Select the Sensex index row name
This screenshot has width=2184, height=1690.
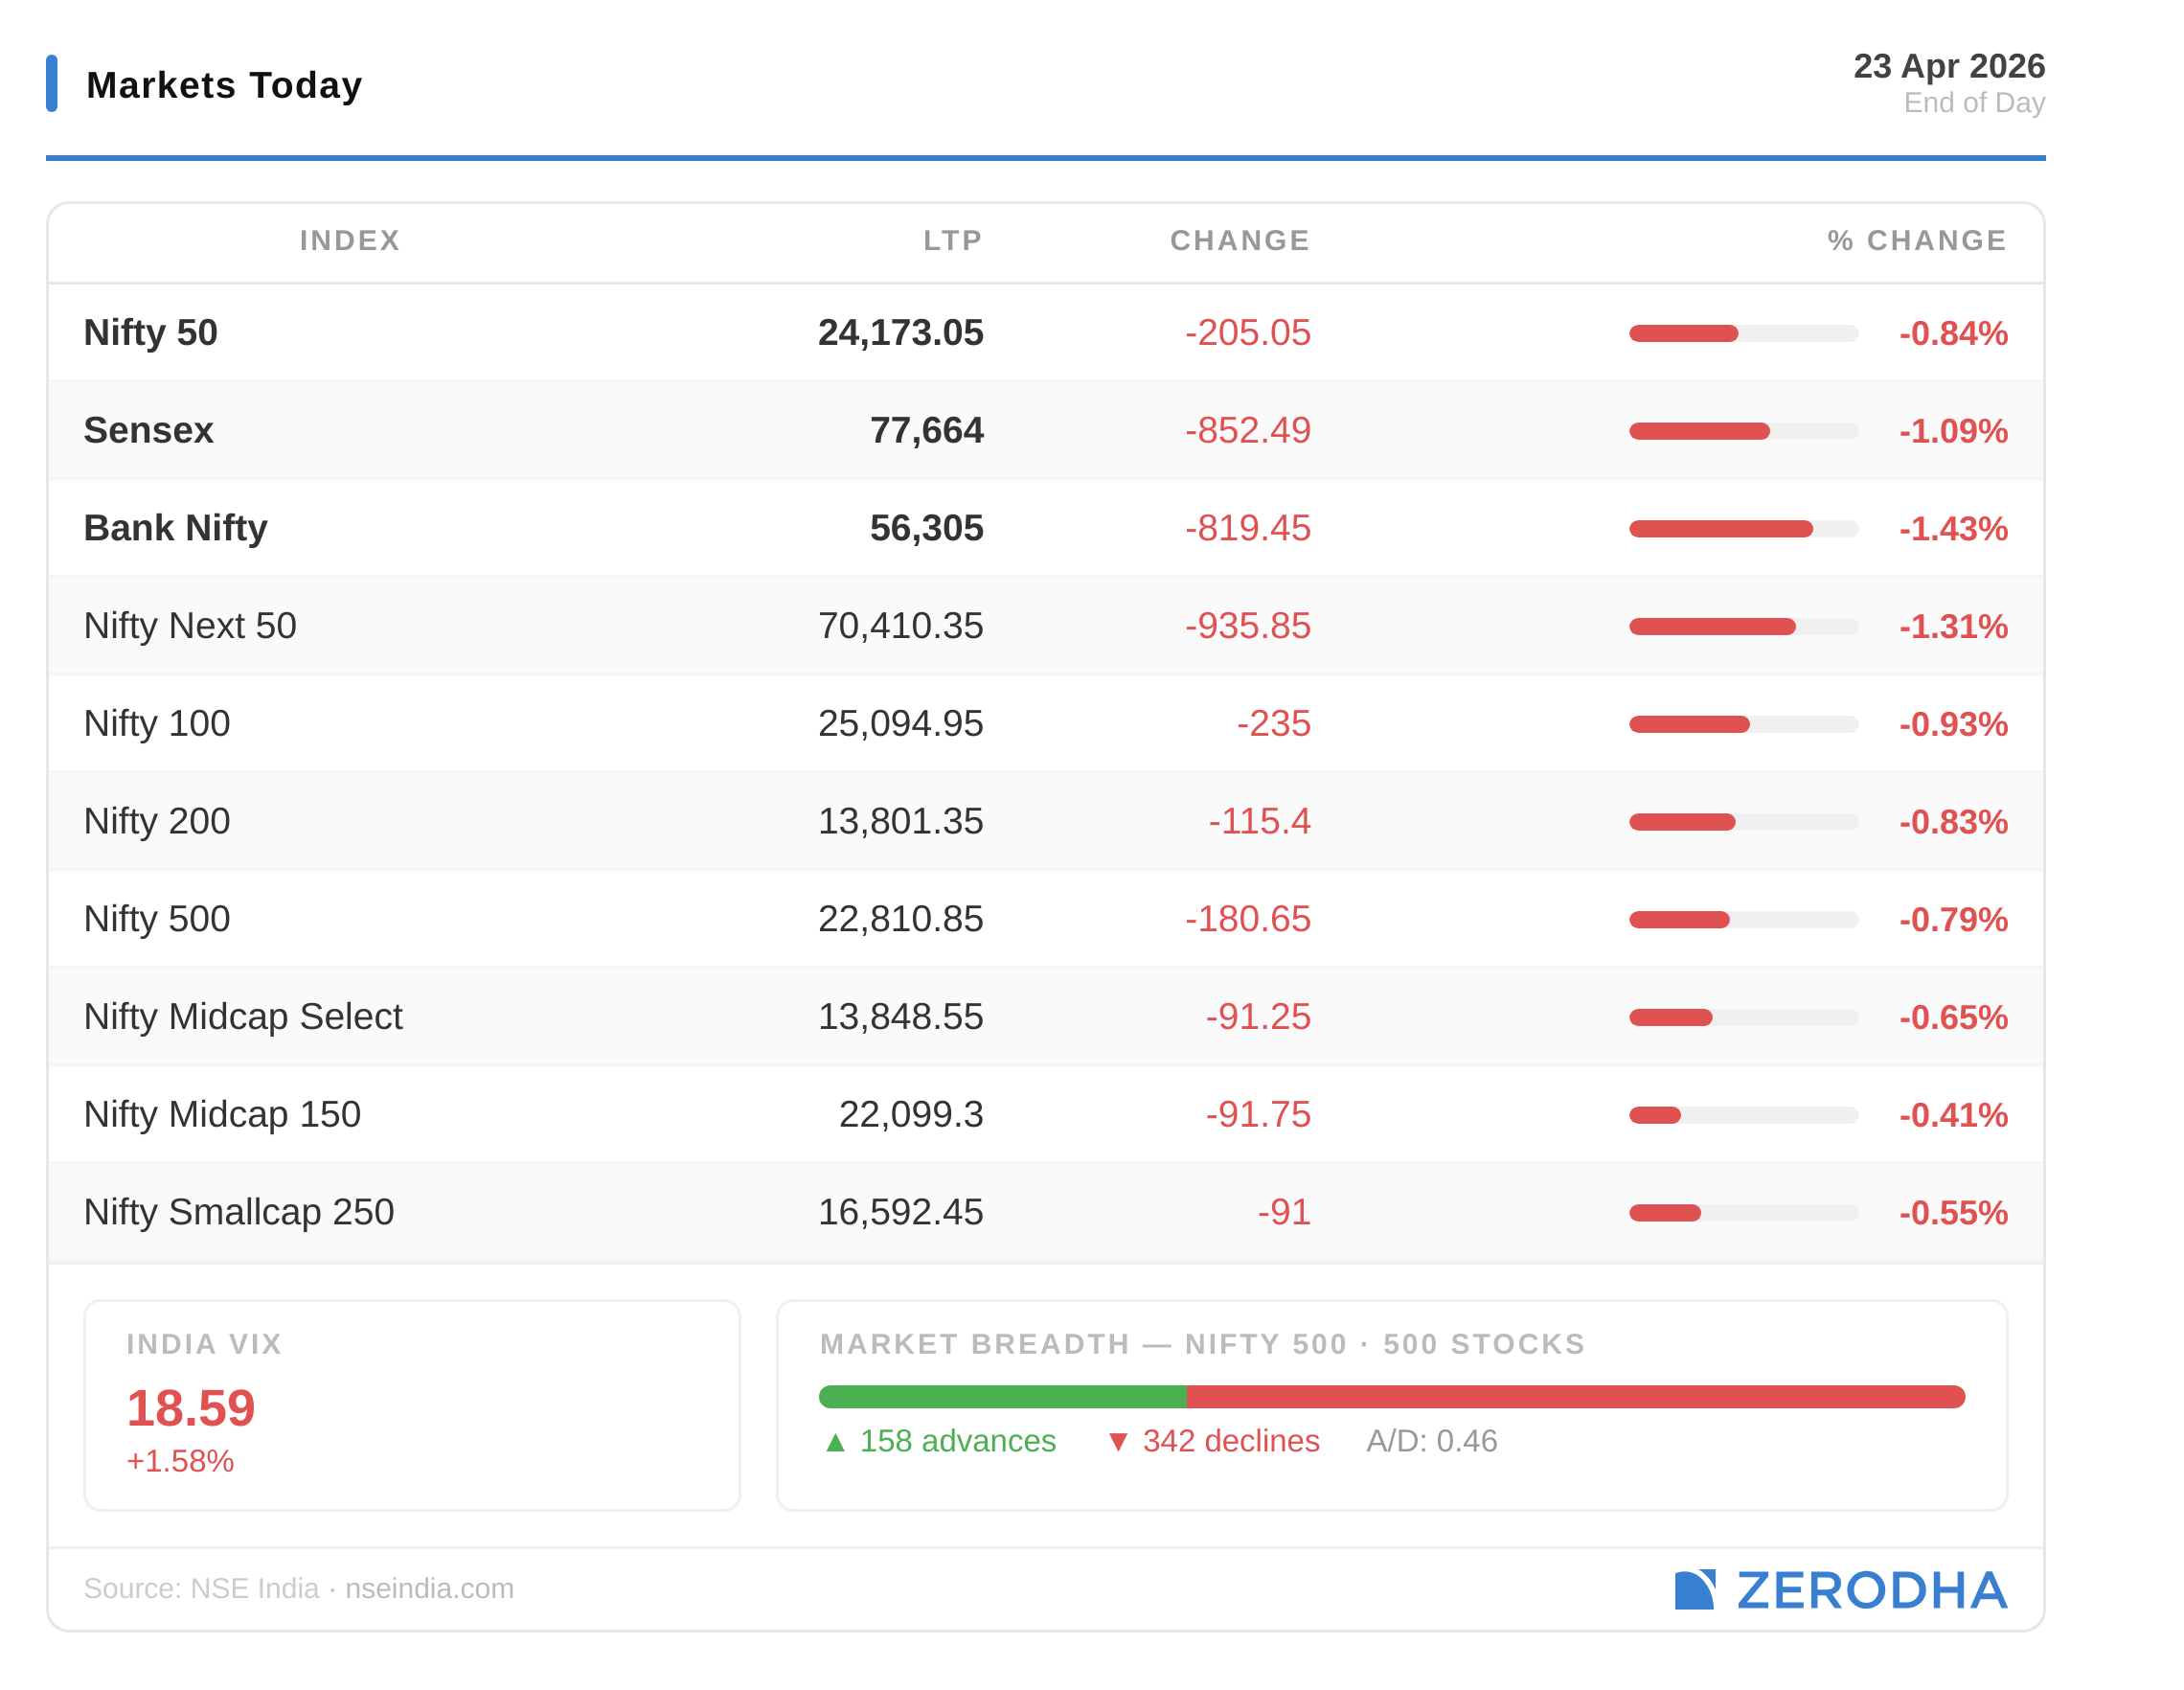click(148, 430)
